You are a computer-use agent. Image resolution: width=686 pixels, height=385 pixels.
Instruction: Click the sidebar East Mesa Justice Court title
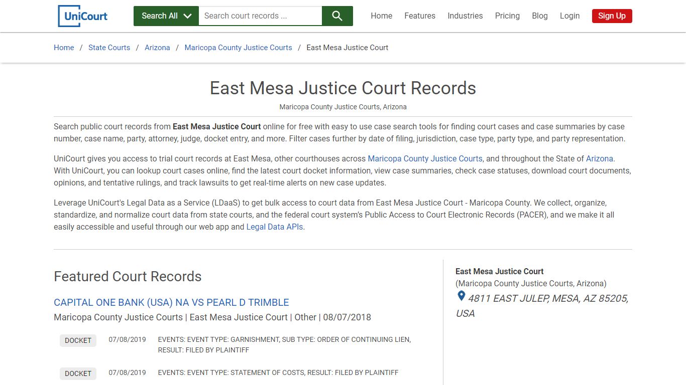click(499, 271)
